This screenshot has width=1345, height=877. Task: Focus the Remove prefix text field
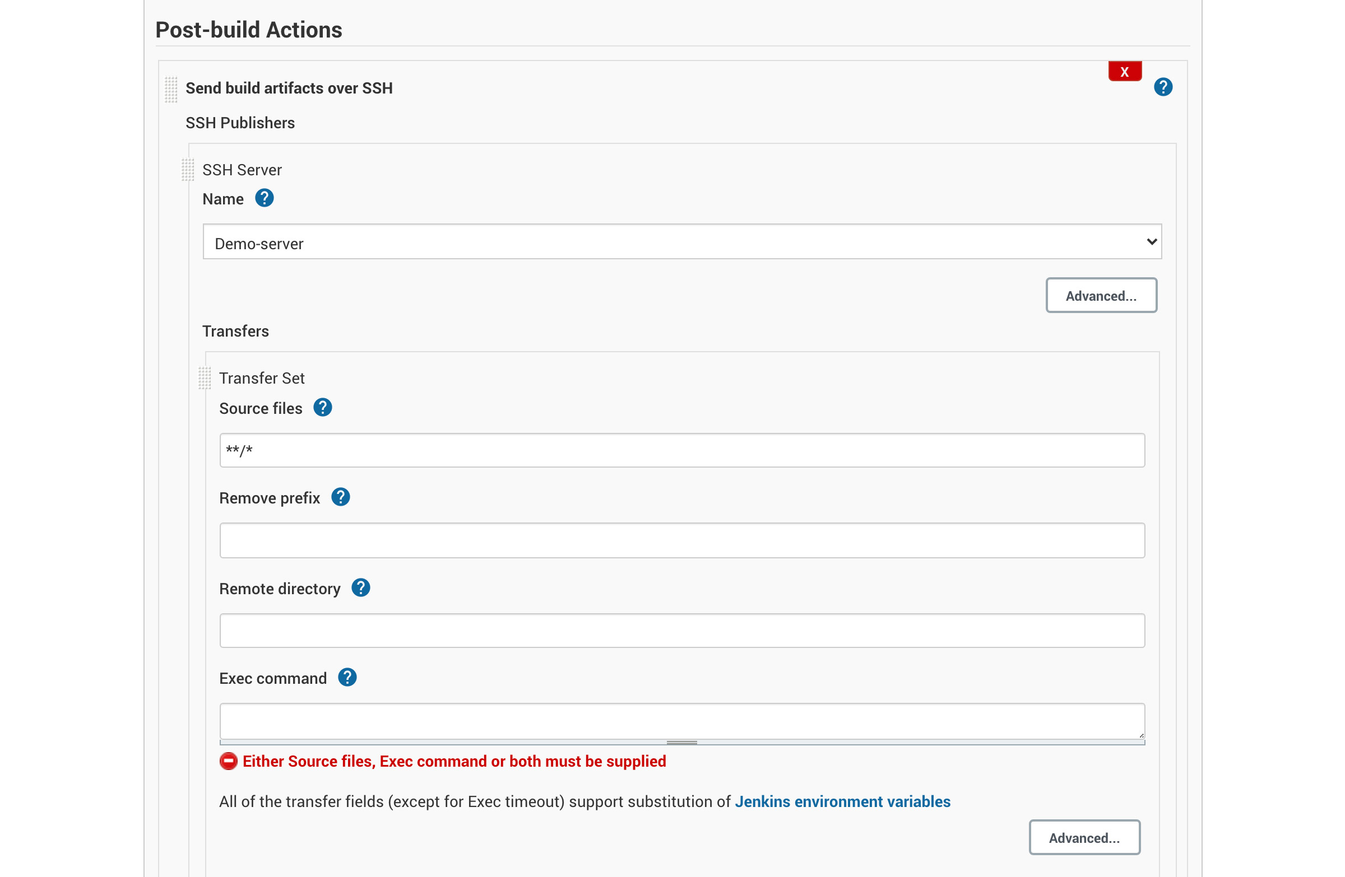pyautogui.click(x=681, y=540)
